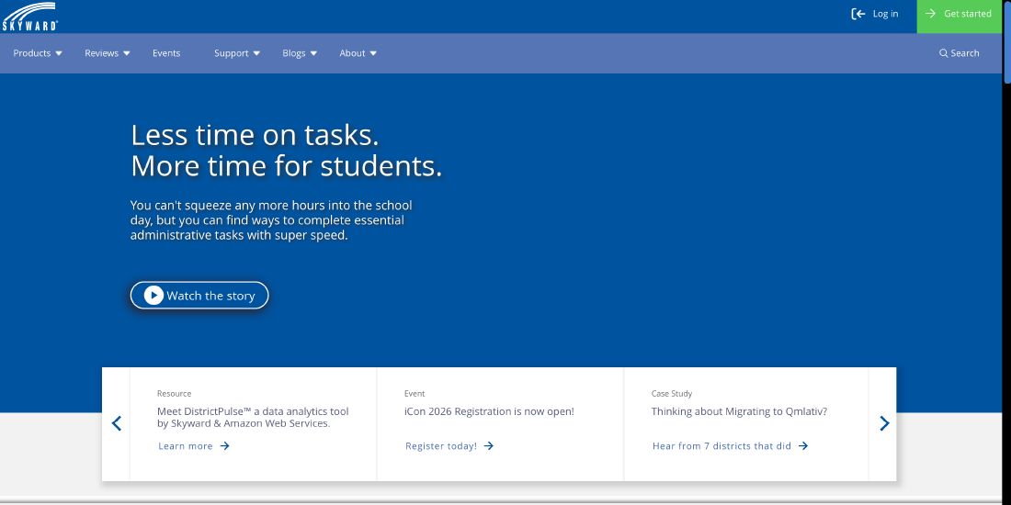
Task: Expand the Support dropdown menu
Action: [237, 53]
